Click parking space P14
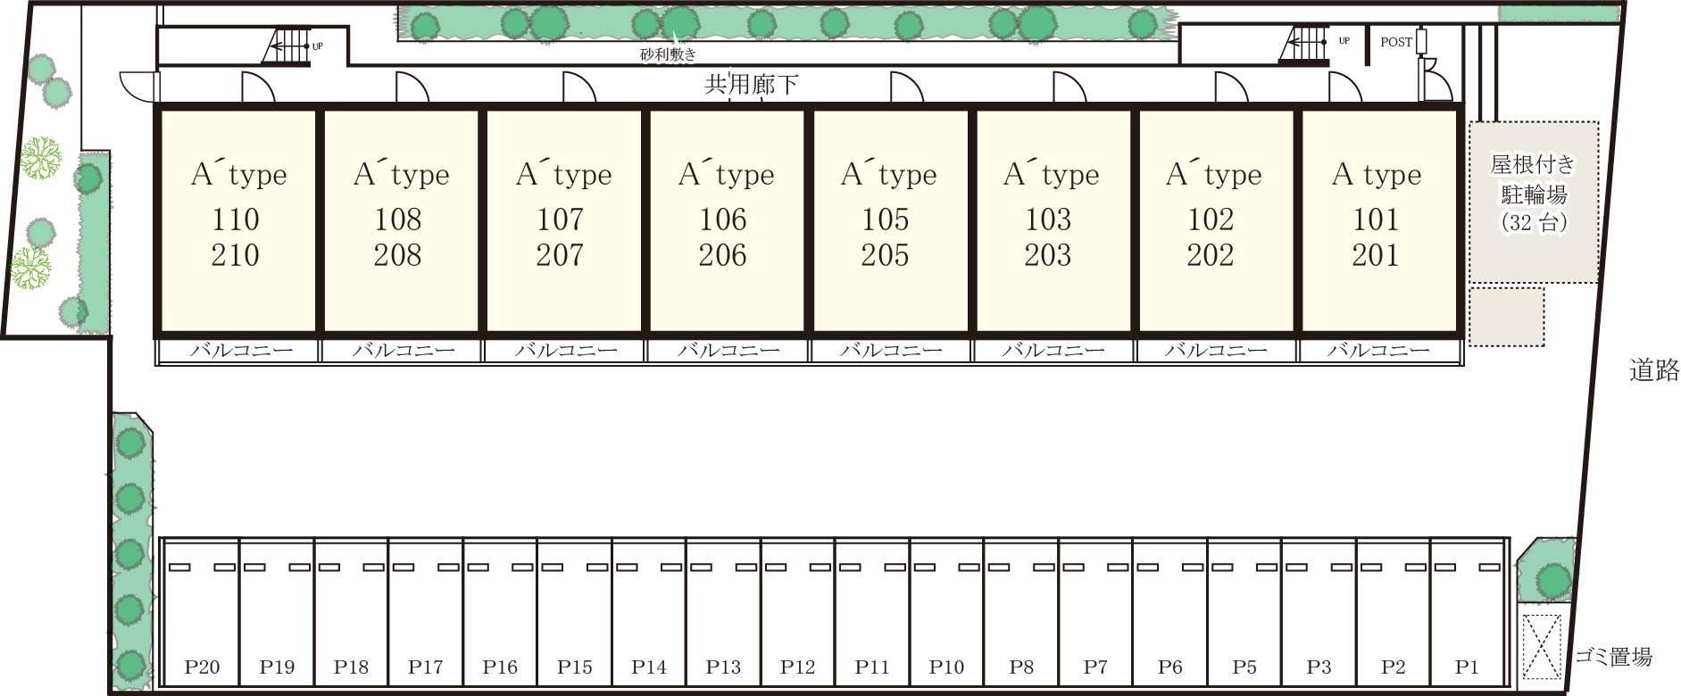 click(649, 625)
